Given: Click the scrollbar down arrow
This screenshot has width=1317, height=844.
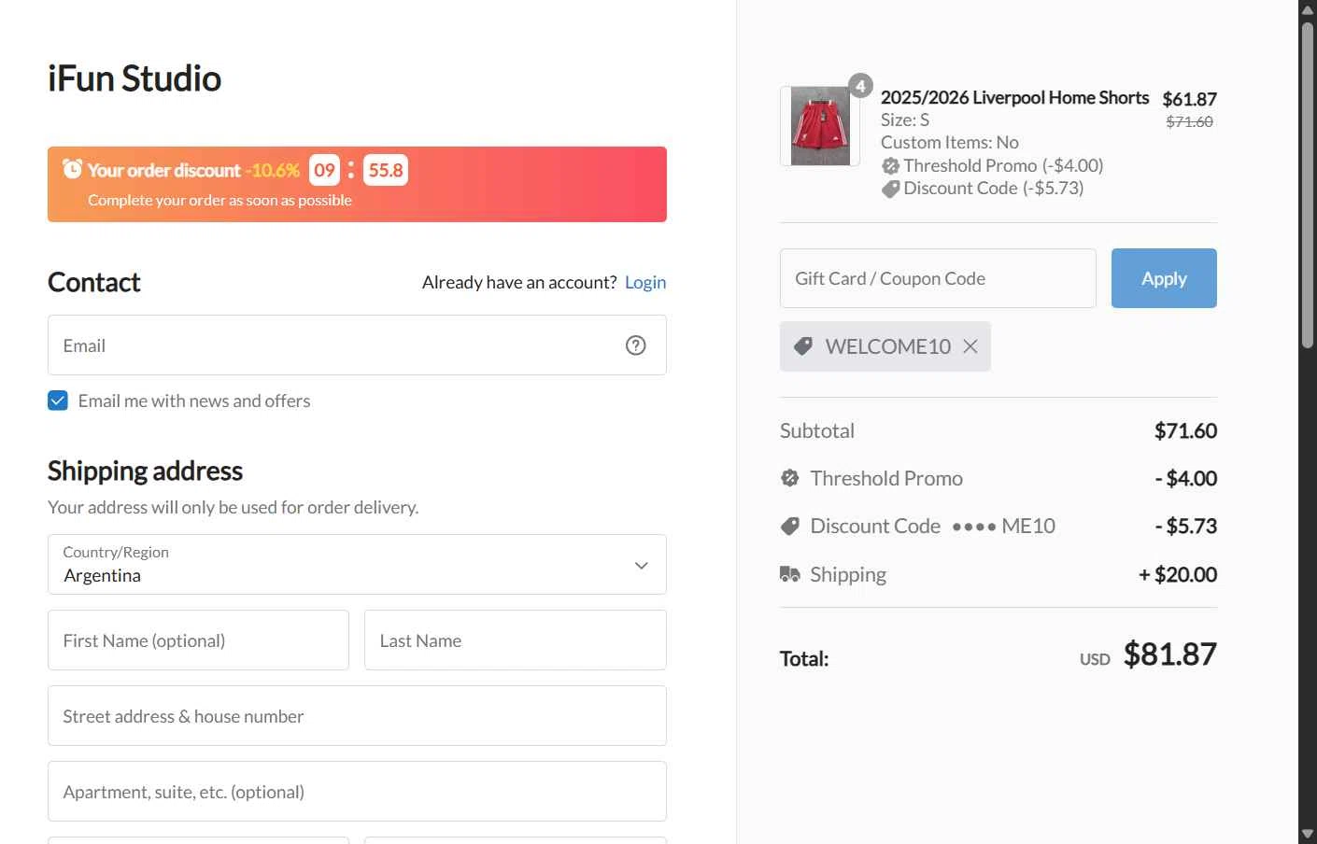Looking at the screenshot, I should coord(1308,834).
